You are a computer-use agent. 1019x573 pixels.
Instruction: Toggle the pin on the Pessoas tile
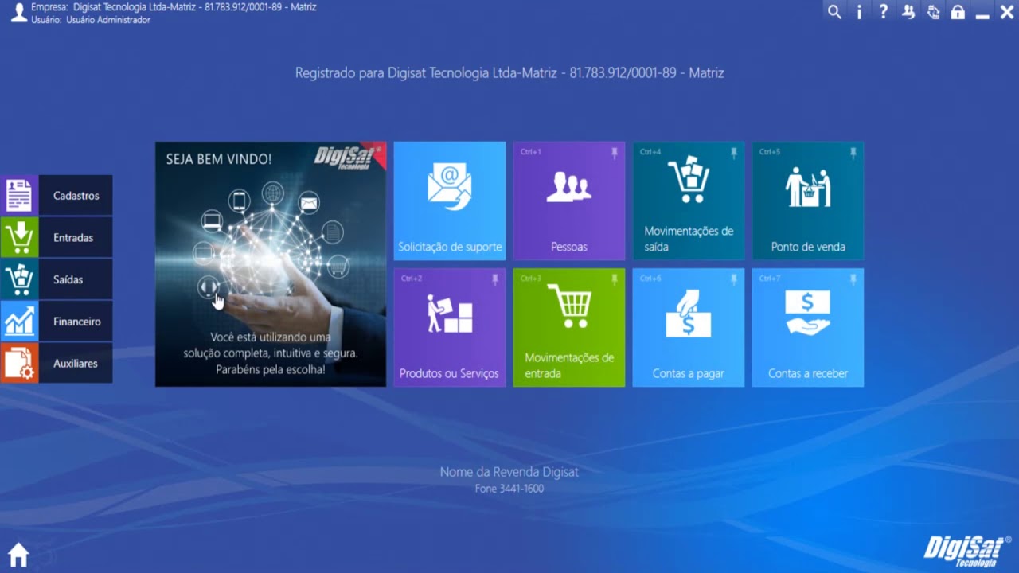[x=614, y=153]
